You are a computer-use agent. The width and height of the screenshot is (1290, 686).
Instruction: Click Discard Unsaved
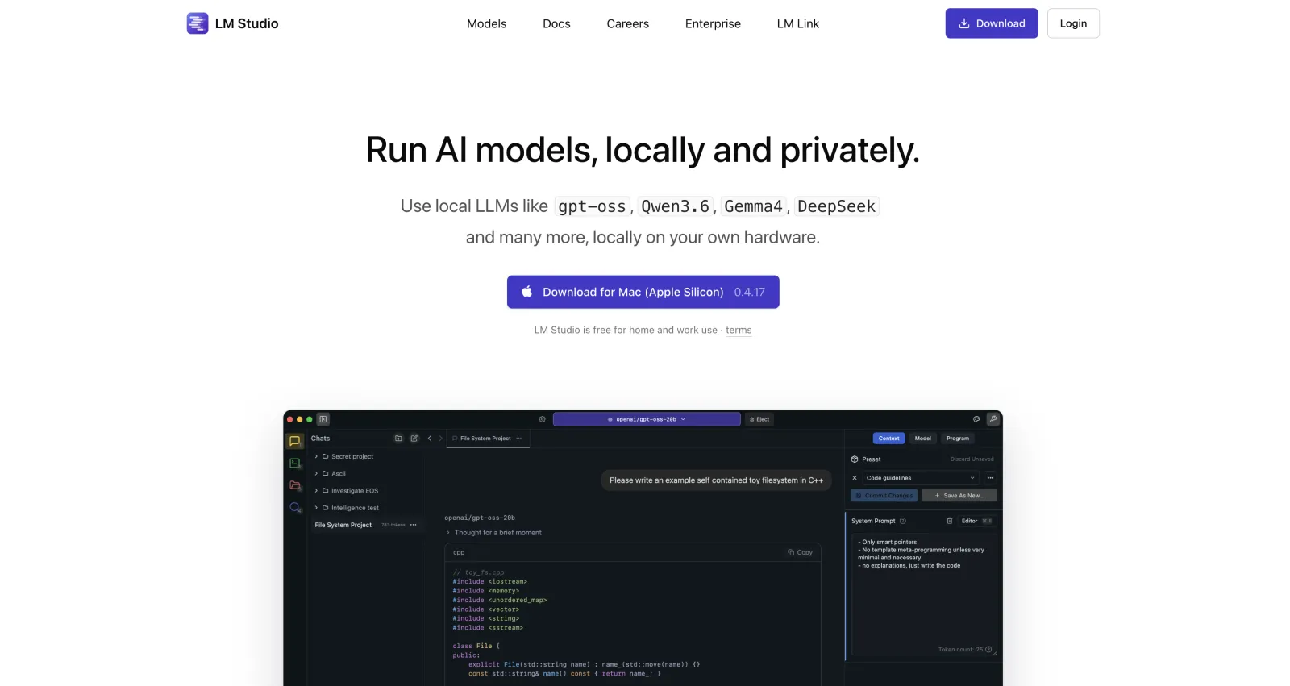pos(972,459)
